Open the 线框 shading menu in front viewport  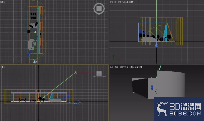(x=131, y=2)
